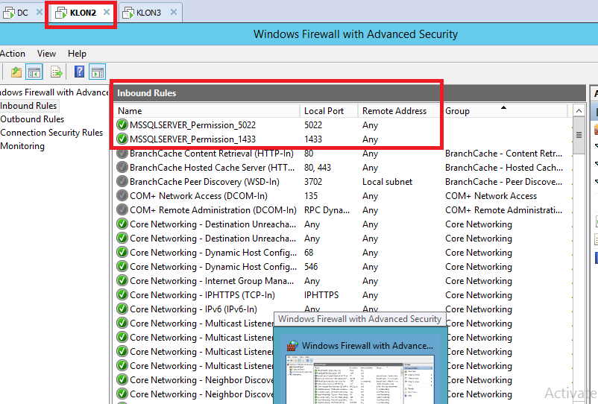Click the KLON3 tab VM icon
The height and width of the screenshot is (404, 598).
128,13
